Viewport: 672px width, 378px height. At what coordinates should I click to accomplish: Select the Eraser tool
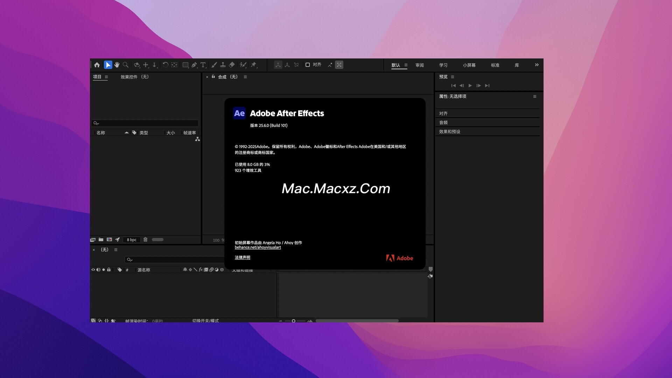tap(232, 65)
